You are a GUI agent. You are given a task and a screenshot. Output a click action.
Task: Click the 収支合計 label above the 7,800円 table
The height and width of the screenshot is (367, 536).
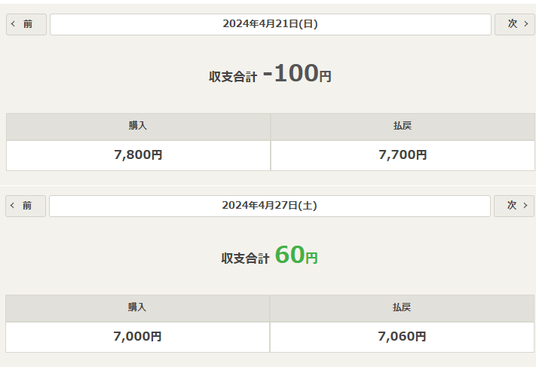(233, 77)
